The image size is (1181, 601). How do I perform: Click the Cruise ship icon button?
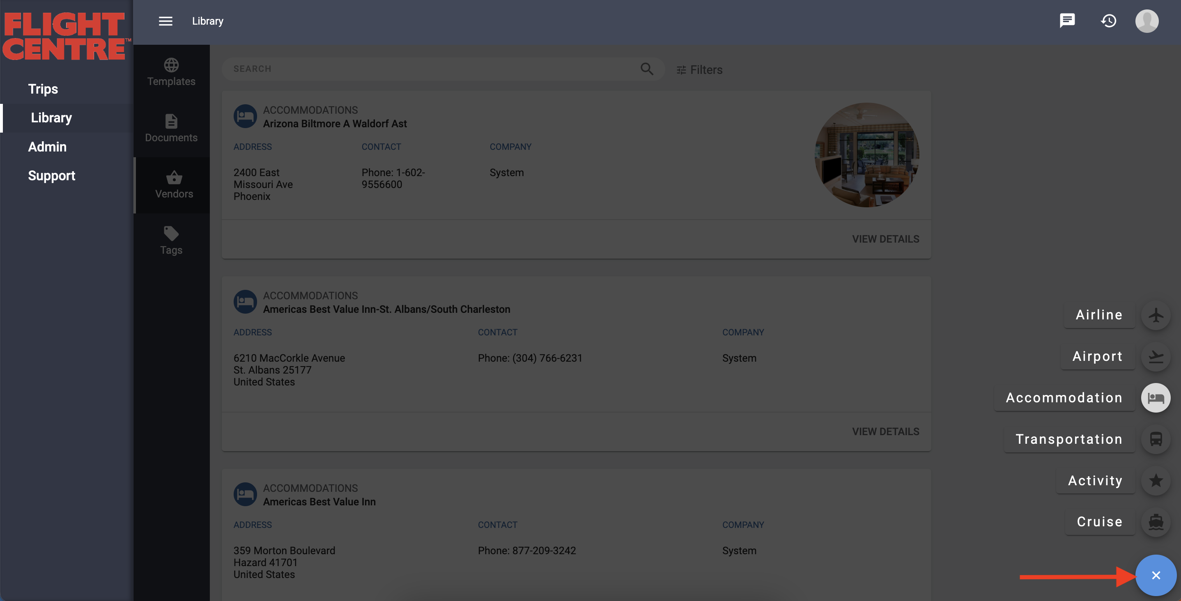(1155, 522)
